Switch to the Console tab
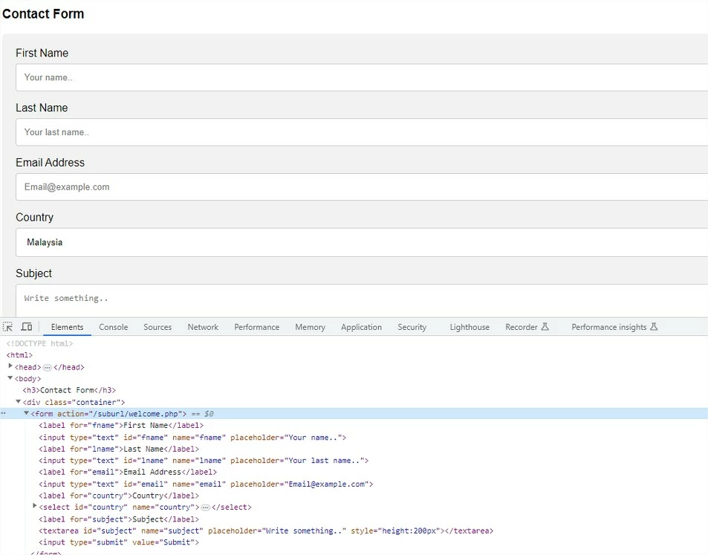708x555 pixels. [114, 327]
